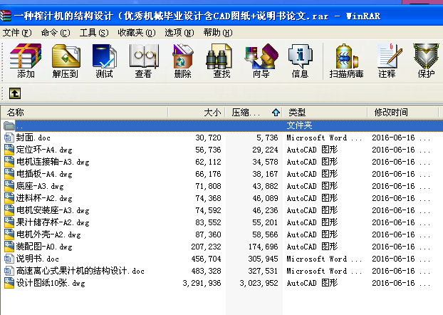Open the 文件(F) menu
The height and width of the screenshot is (315, 443).
(x=17, y=33)
